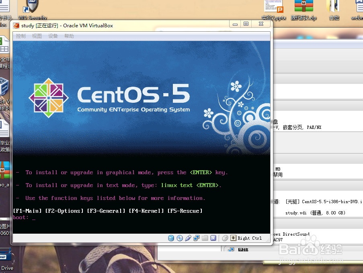Open the 视图 menu
363x273 pixels.
(37, 36)
